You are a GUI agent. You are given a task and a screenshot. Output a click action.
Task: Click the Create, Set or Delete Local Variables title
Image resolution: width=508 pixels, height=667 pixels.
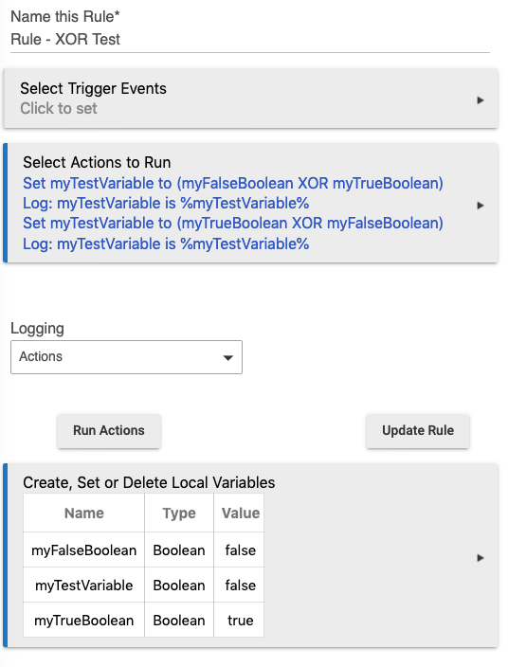(x=149, y=483)
